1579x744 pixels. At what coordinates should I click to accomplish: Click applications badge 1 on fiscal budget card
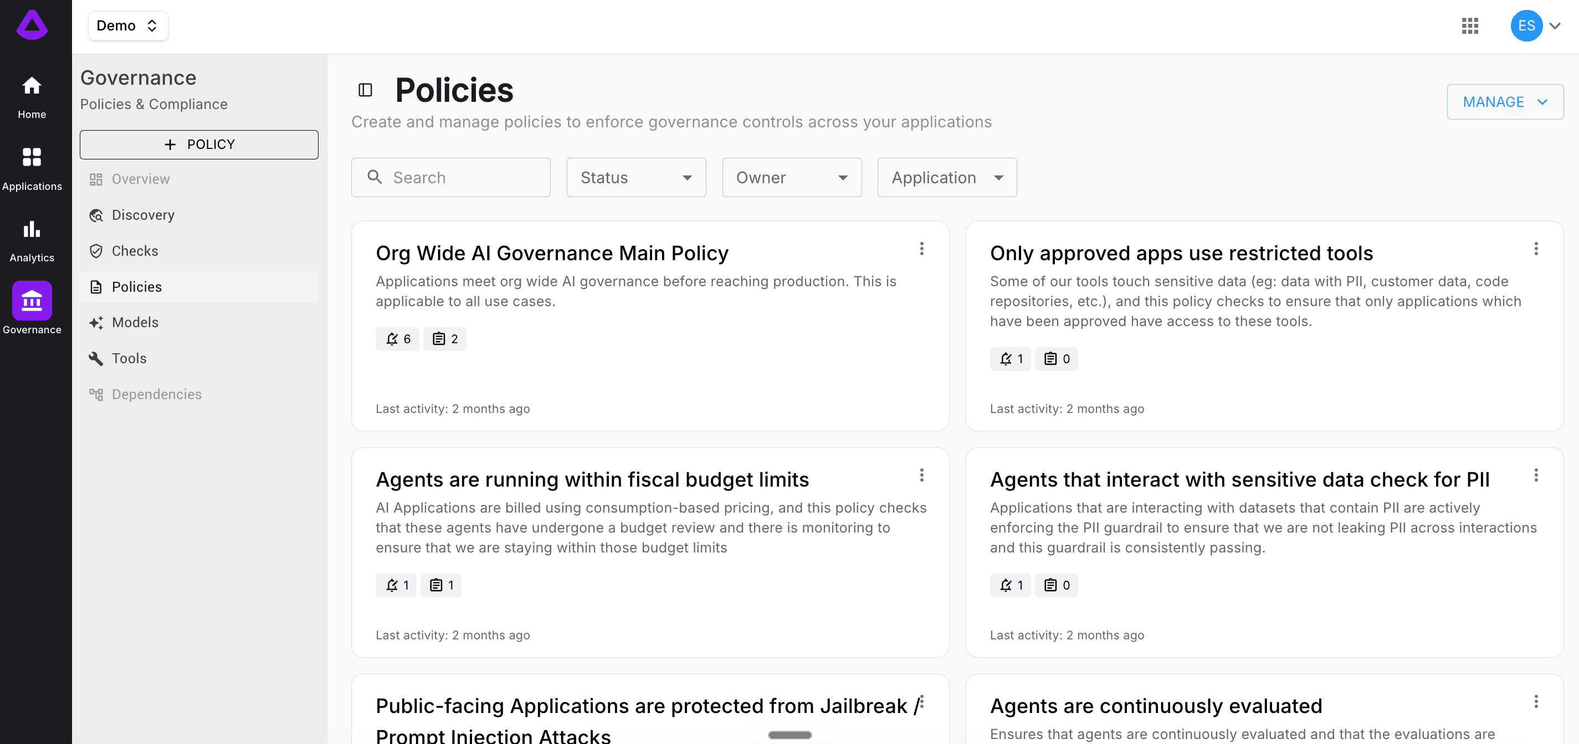442,586
